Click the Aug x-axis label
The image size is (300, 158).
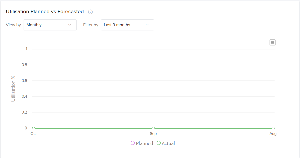[273, 134]
